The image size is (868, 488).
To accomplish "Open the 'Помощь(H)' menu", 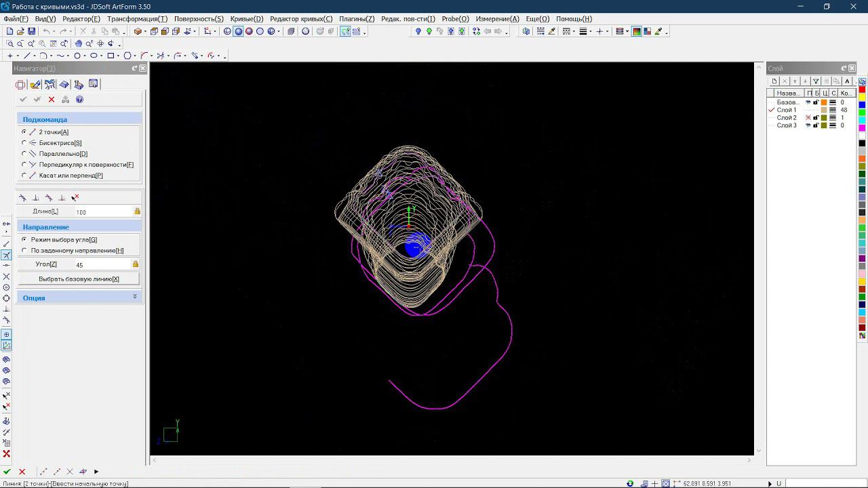I will (x=574, y=19).
